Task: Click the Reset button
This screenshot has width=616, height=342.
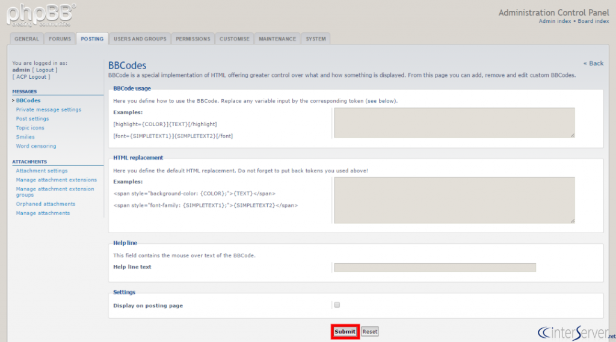Action: pos(370,332)
